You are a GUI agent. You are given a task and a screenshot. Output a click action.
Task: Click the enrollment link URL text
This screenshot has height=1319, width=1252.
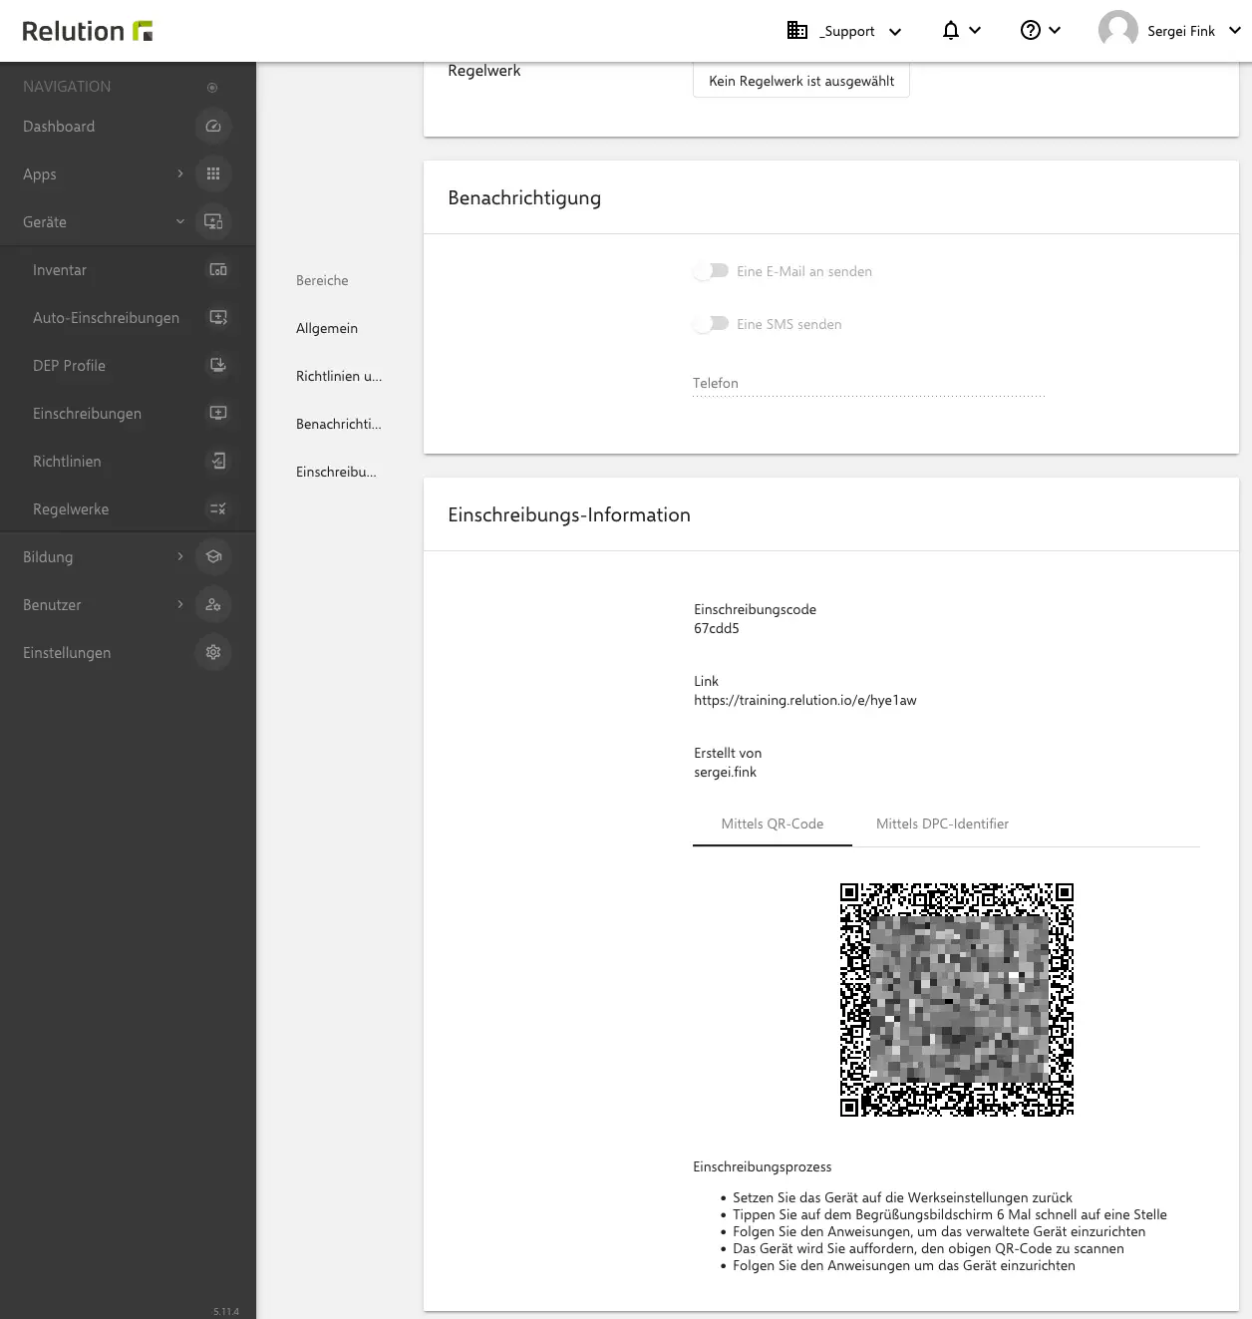pos(805,701)
